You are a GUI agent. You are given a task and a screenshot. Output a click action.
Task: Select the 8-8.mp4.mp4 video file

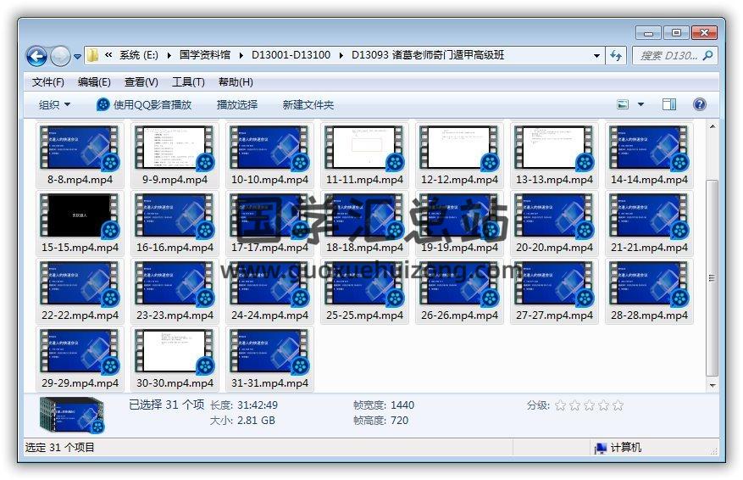[80, 155]
